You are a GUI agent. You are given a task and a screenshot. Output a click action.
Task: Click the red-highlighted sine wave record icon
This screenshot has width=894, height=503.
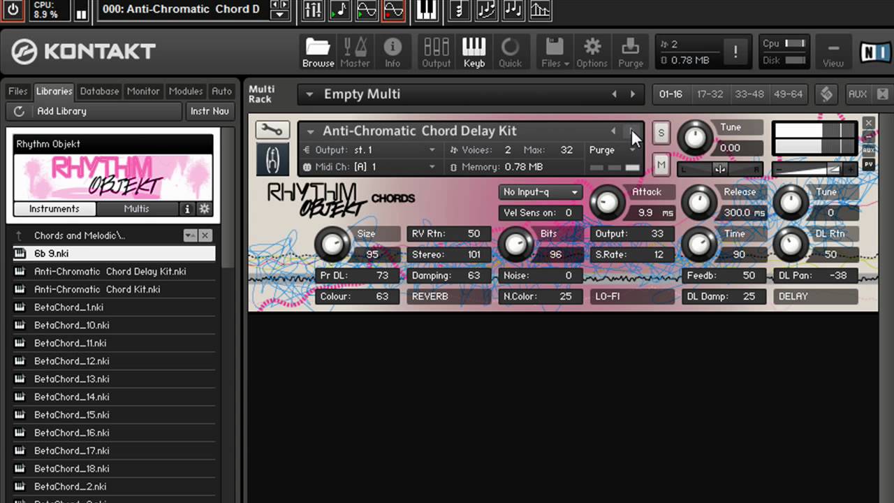[x=393, y=10]
